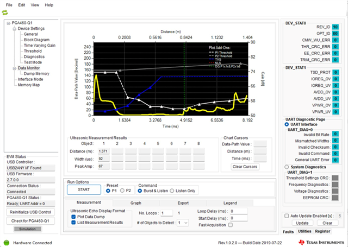Click the Object 1 Distance value field
The image size is (348, 247).
click(x=104, y=151)
